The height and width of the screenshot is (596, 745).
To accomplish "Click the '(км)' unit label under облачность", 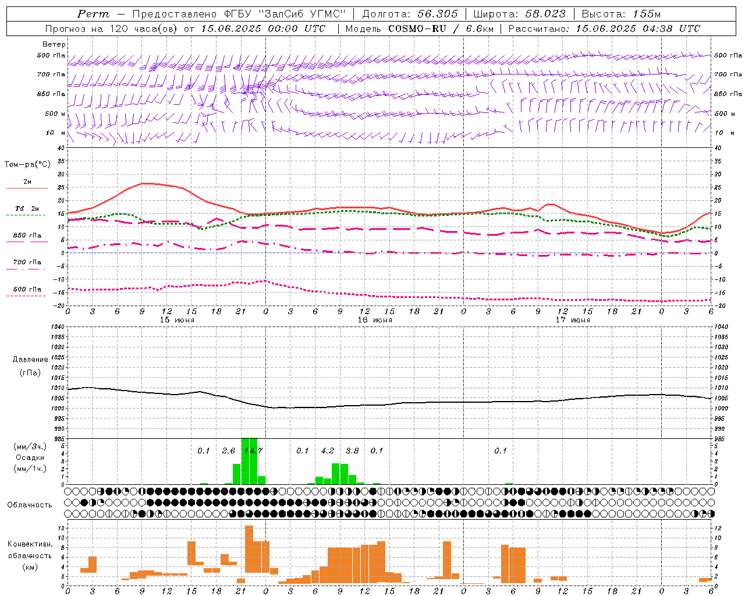I will click(x=30, y=567).
